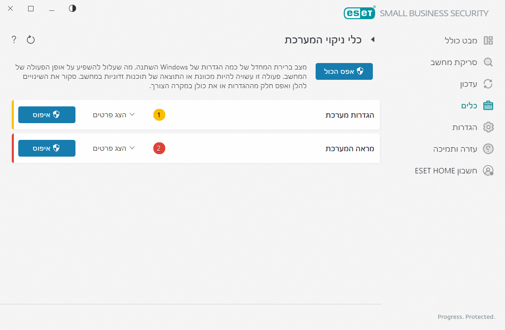
Task: Select the סריקת מחשב scan magnifier icon
Action: [488, 62]
